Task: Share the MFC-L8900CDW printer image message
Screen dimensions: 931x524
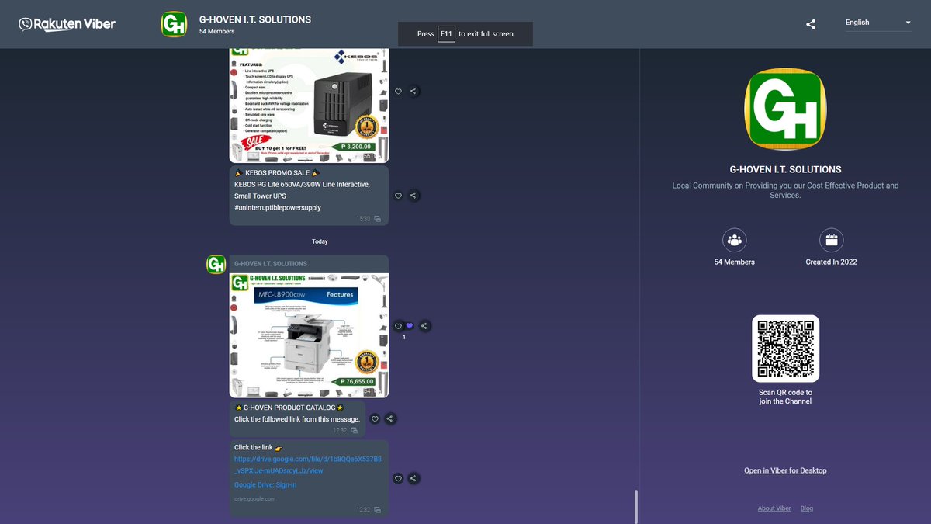Action: tap(424, 326)
